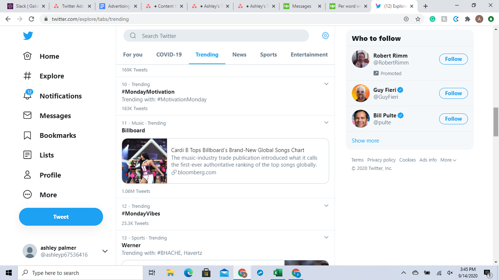Open Mail app from the taskbar

tap(224, 273)
